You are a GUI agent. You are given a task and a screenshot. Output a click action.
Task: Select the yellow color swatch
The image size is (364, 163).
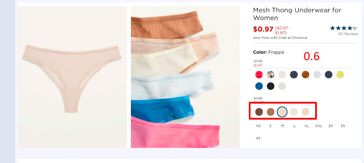(340, 75)
